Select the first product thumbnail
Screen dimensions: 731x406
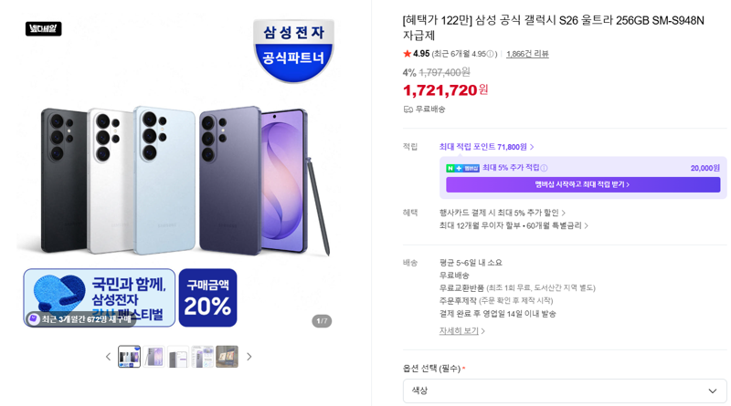tap(129, 357)
